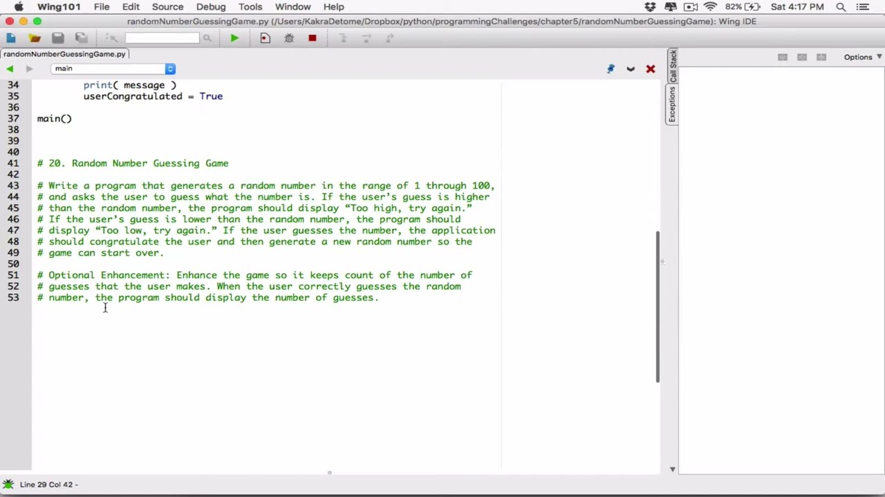Click the Save All stacked disks icon

point(82,38)
